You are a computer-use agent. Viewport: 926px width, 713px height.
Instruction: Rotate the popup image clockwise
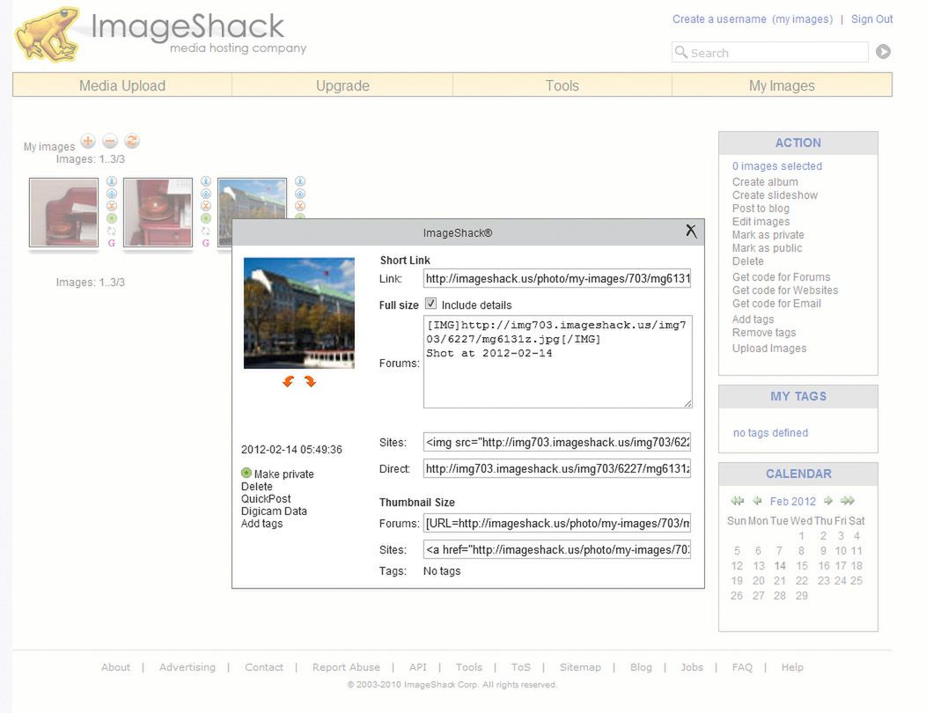point(310,382)
